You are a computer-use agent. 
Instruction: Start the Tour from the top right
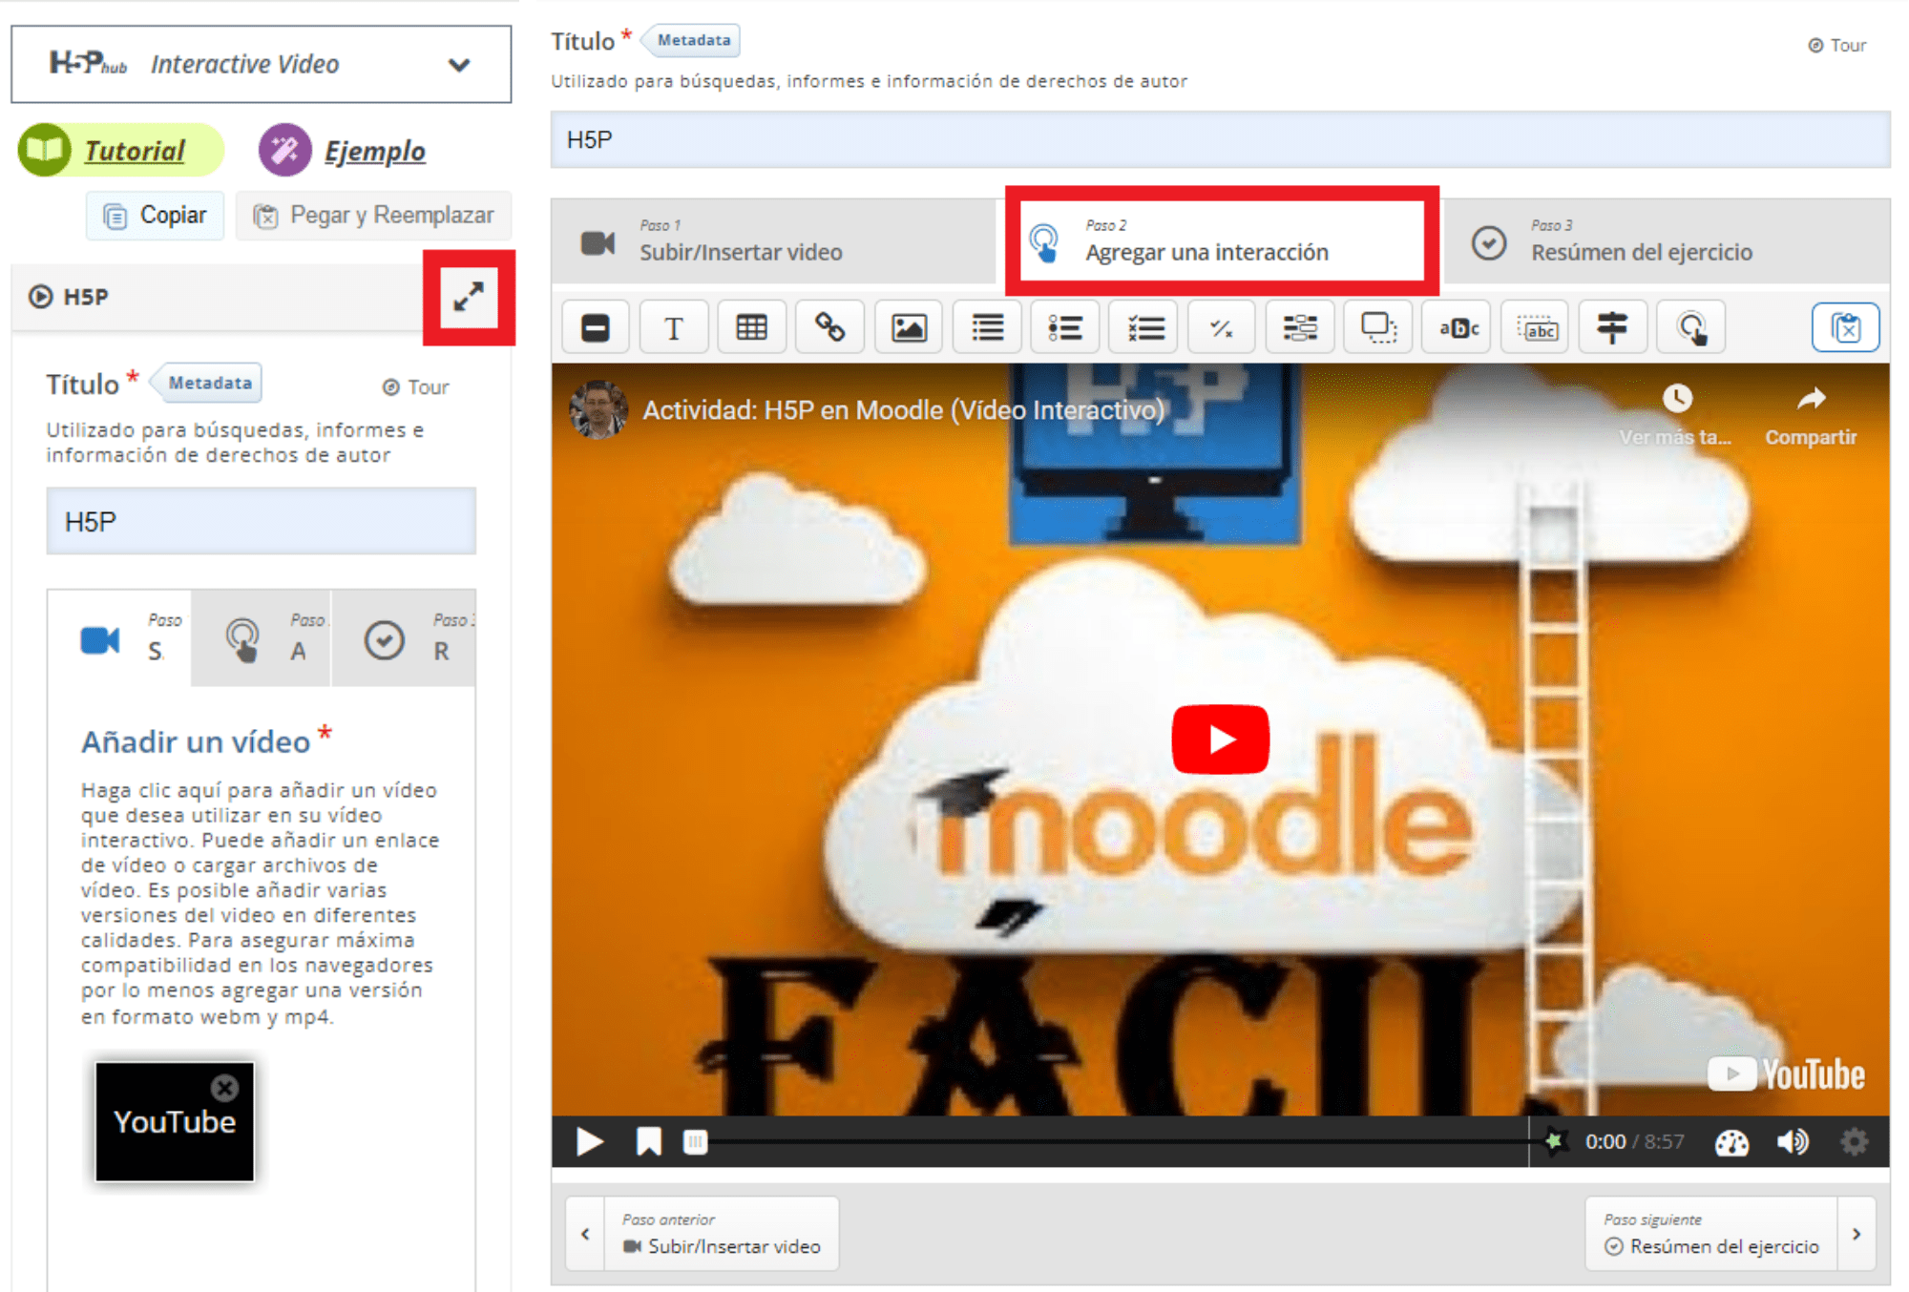[1837, 45]
